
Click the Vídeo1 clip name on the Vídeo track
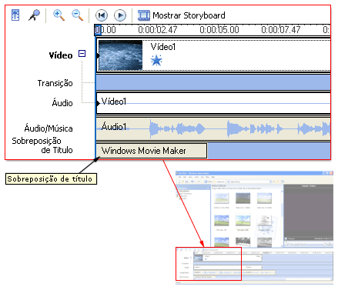[x=162, y=47]
